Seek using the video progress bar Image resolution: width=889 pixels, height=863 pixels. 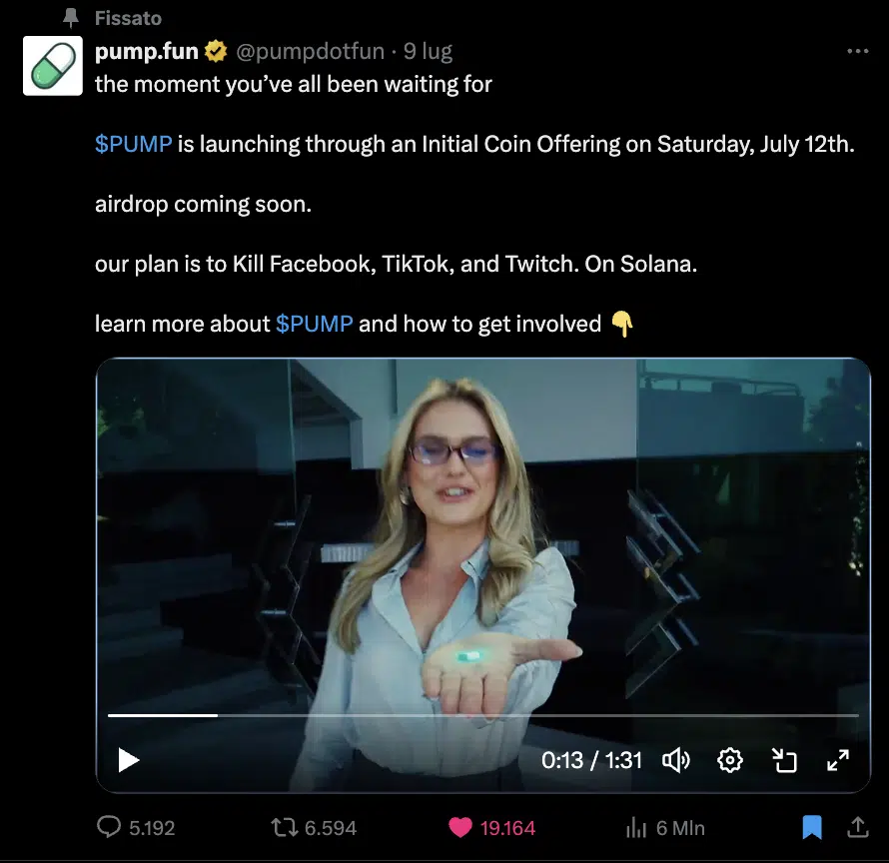[483, 715]
